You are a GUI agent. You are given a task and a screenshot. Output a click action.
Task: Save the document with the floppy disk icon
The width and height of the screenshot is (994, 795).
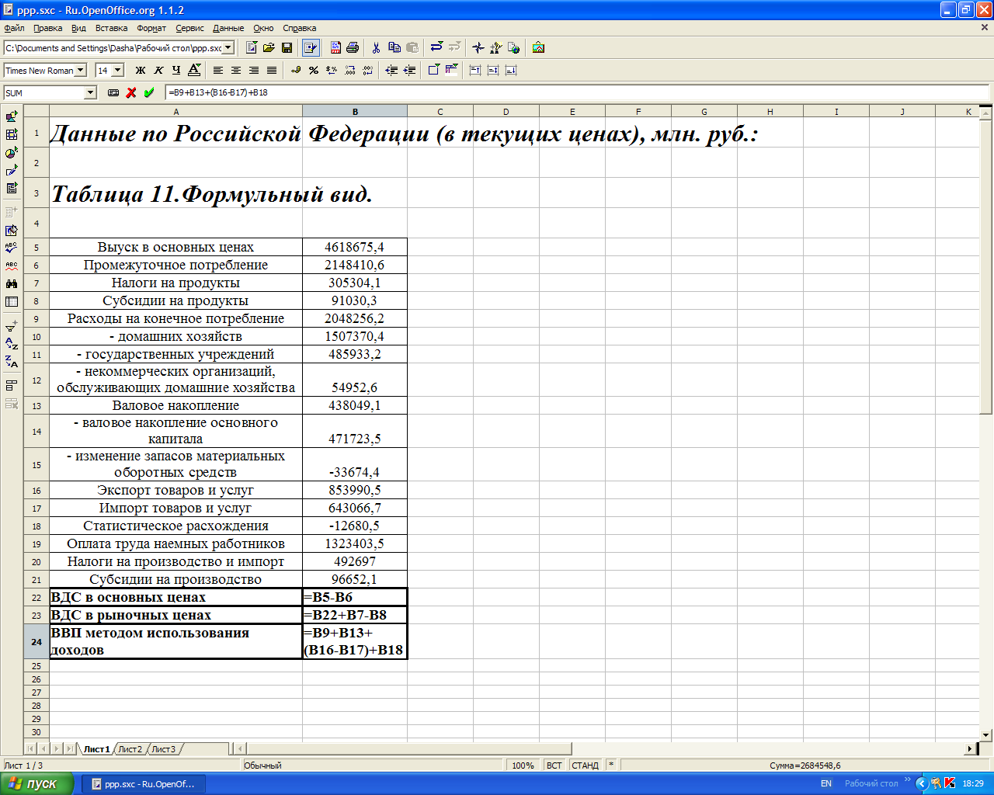(x=287, y=48)
